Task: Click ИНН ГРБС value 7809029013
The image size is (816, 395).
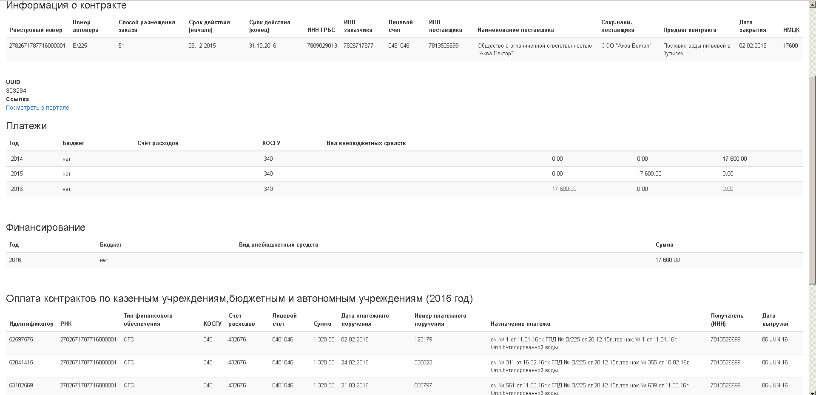Action: tap(322, 45)
